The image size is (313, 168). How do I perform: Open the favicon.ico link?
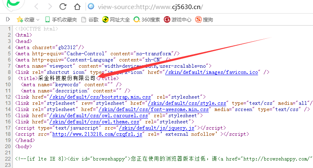[x=212, y=72]
